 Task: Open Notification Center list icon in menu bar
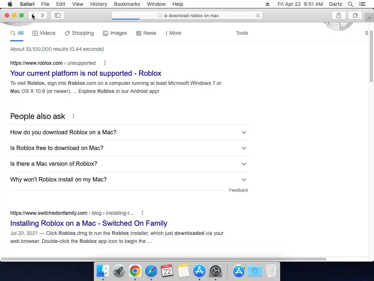(x=362, y=4)
